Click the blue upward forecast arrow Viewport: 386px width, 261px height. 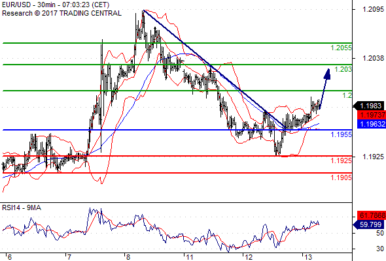[325, 89]
